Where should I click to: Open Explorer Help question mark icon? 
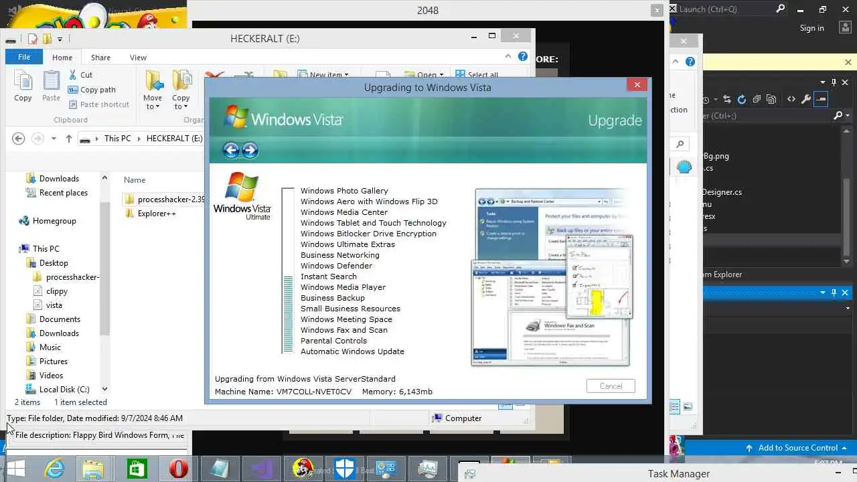point(523,57)
